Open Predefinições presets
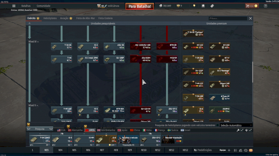 point(203,150)
